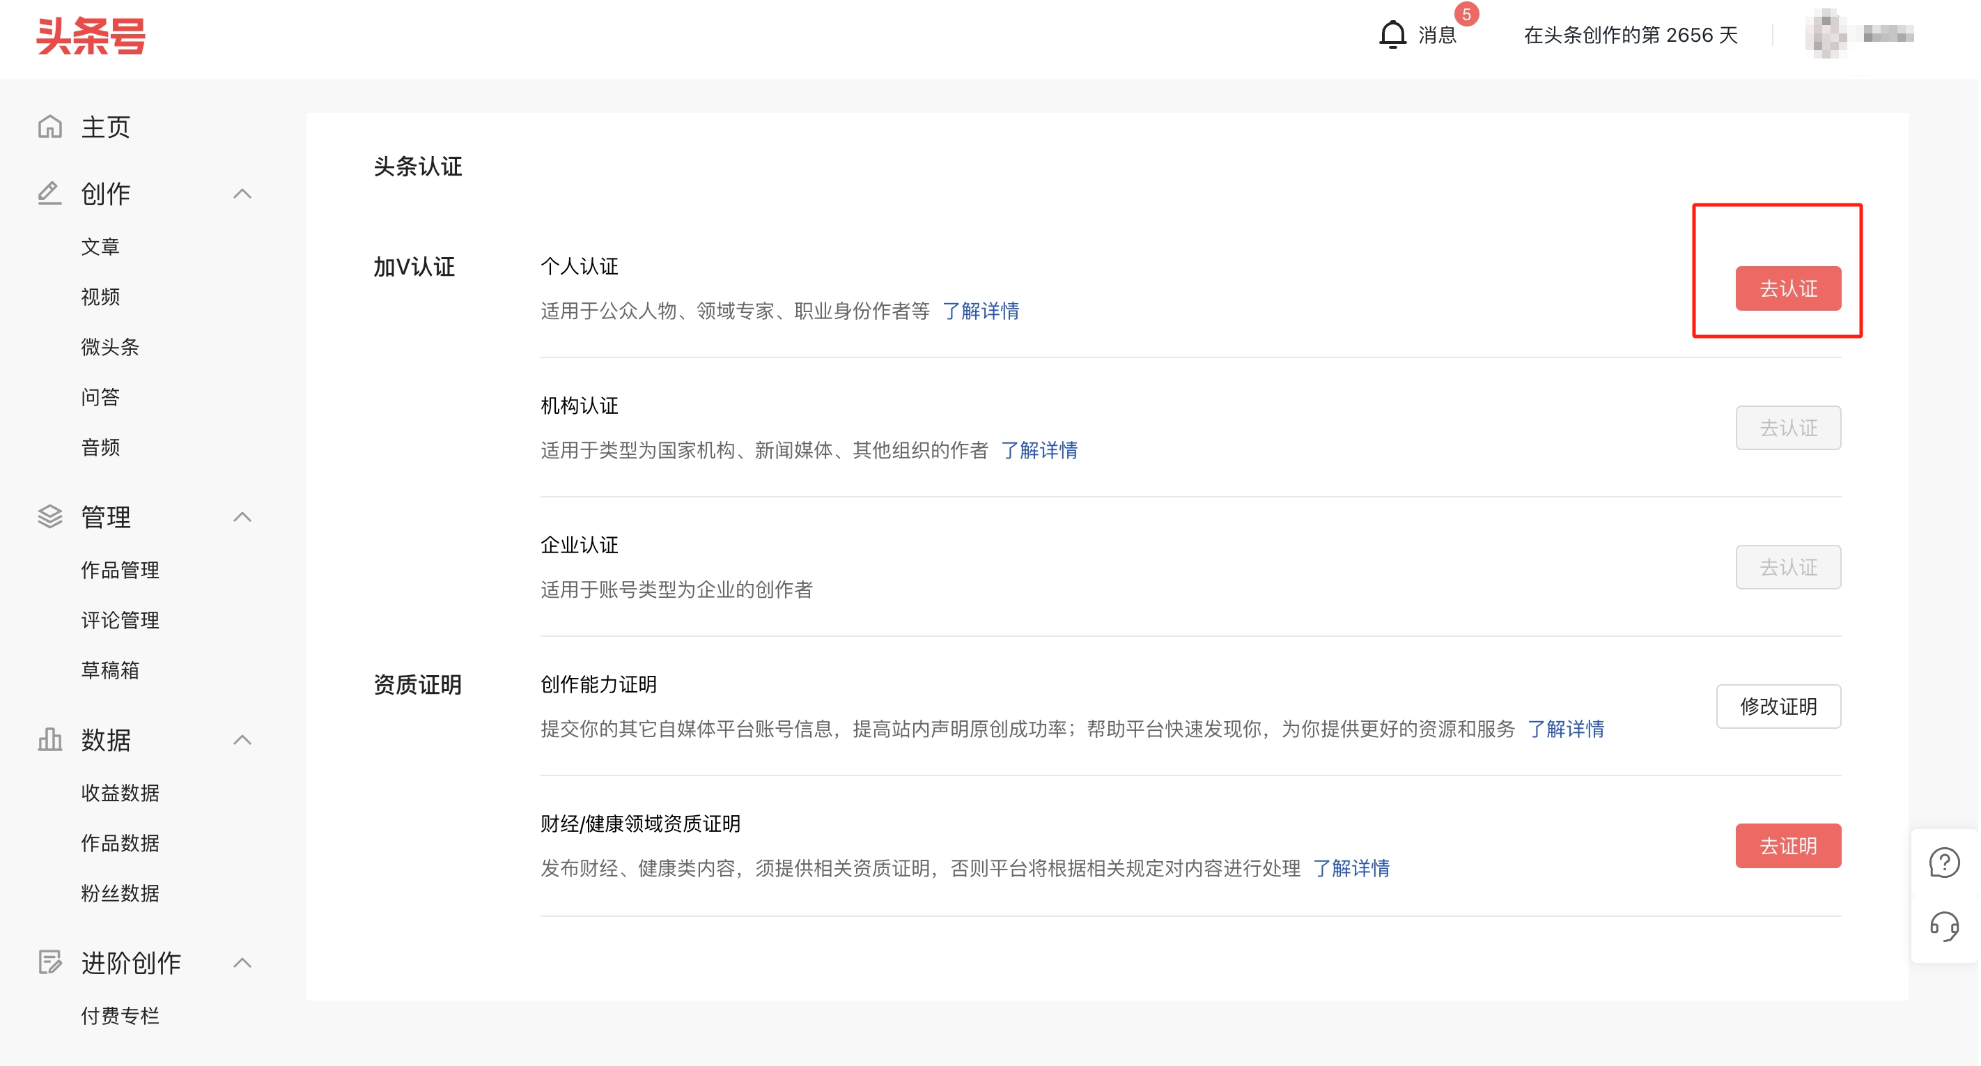Open 收益数据 in the sidebar
The image size is (1981, 1066).
120,793
